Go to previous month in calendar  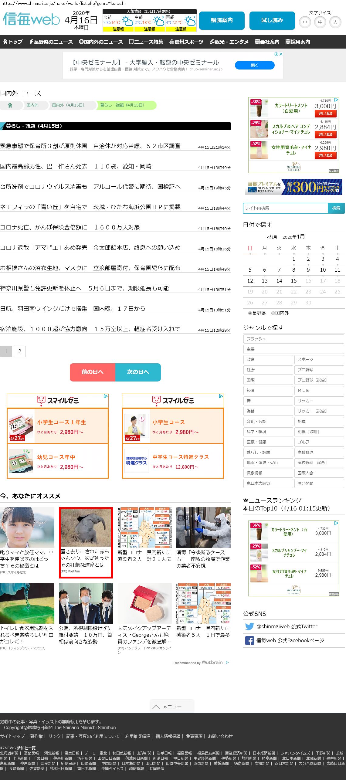(271, 237)
